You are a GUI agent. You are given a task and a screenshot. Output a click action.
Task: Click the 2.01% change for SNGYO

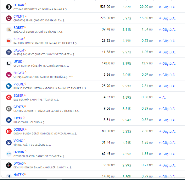(x=127, y=75)
